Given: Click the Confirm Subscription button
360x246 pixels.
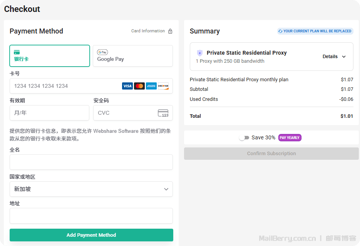Looking at the screenshot, I should click(x=271, y=154).
